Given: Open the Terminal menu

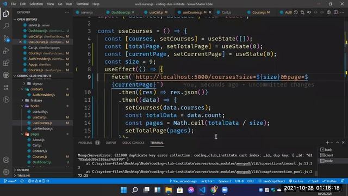Looking at the screenshot, I should point(82,4).
